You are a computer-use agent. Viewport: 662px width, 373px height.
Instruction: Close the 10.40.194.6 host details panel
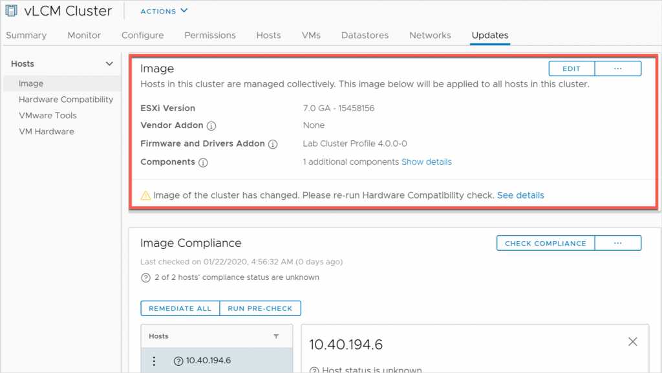632,341
